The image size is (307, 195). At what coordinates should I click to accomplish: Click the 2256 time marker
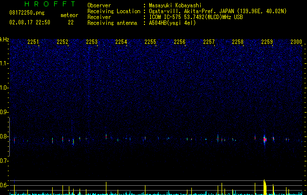tap(180, 42)
